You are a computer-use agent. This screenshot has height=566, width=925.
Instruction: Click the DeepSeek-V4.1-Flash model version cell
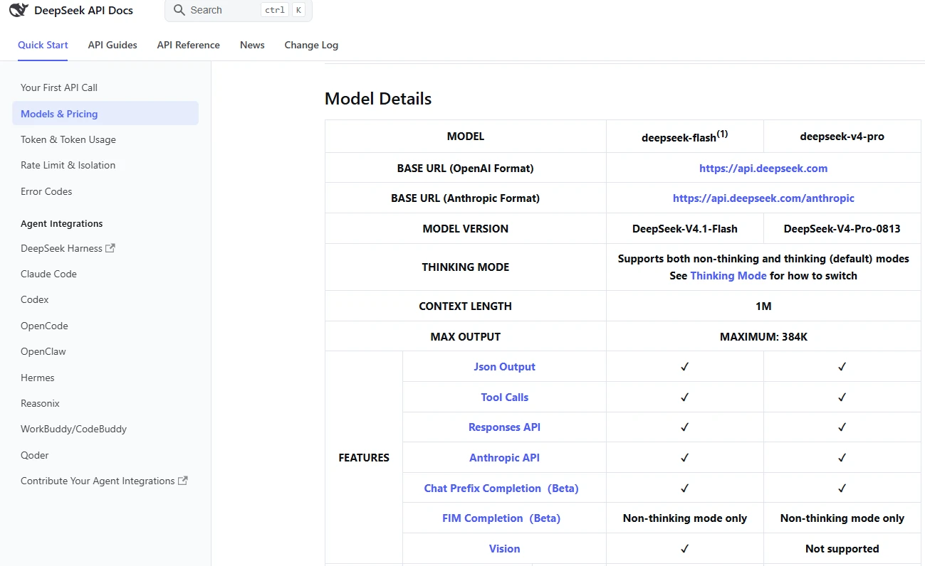[685, 229]
